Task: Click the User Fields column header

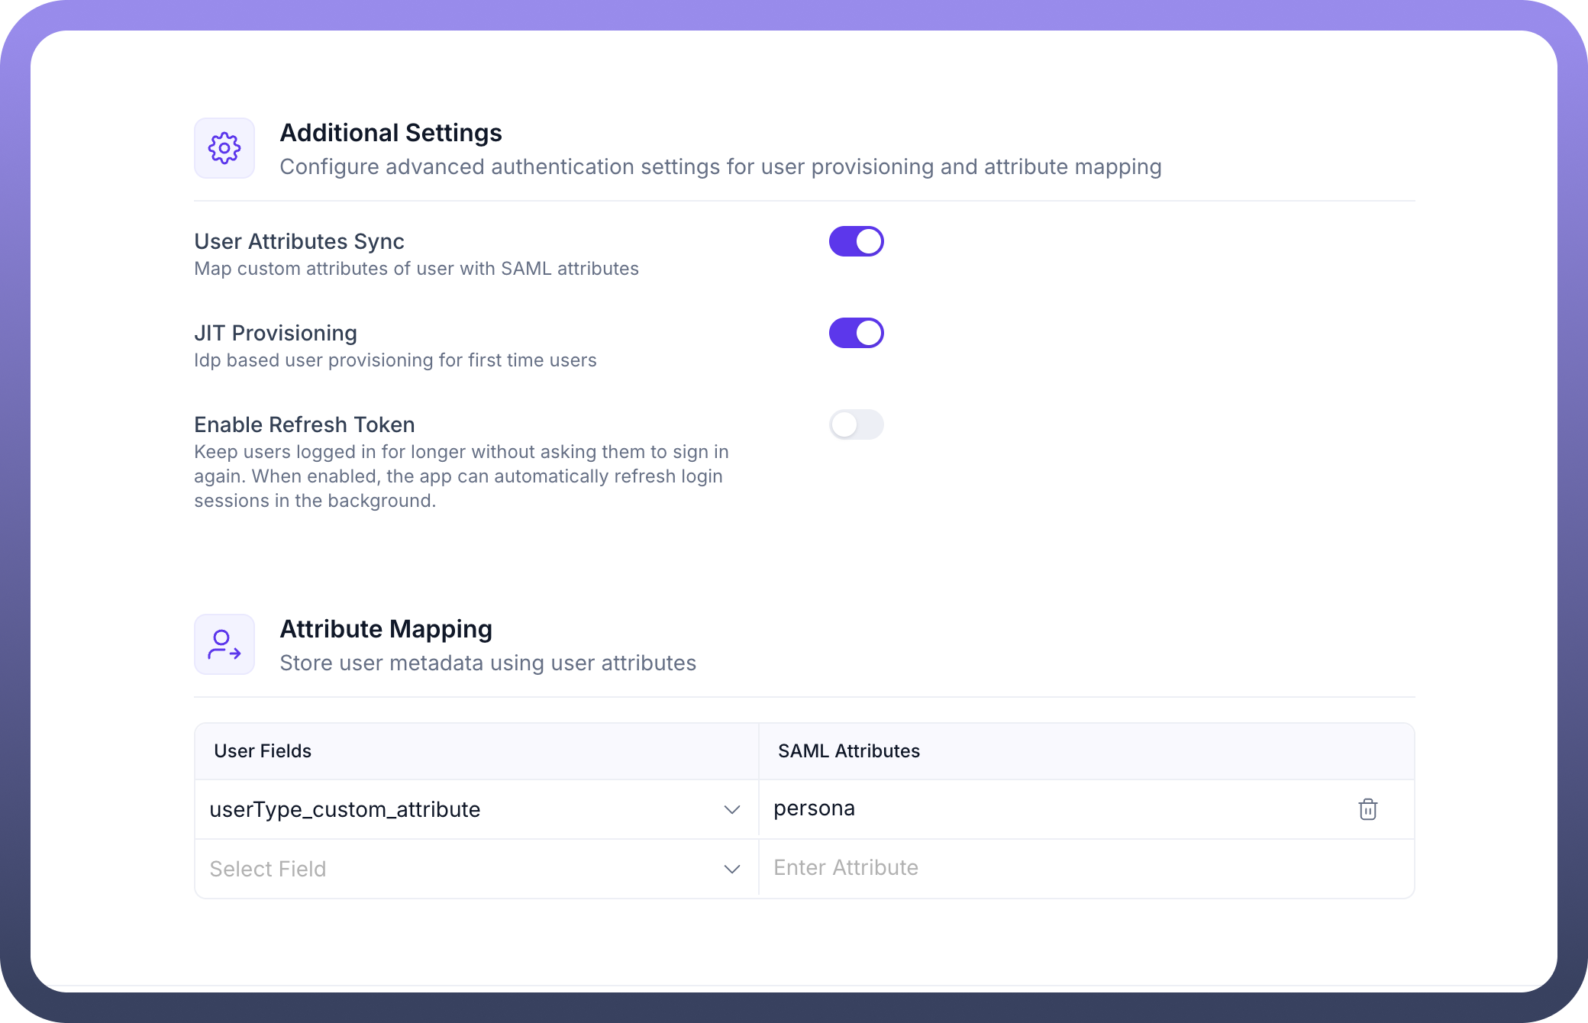Action: (x=263, y=751)
